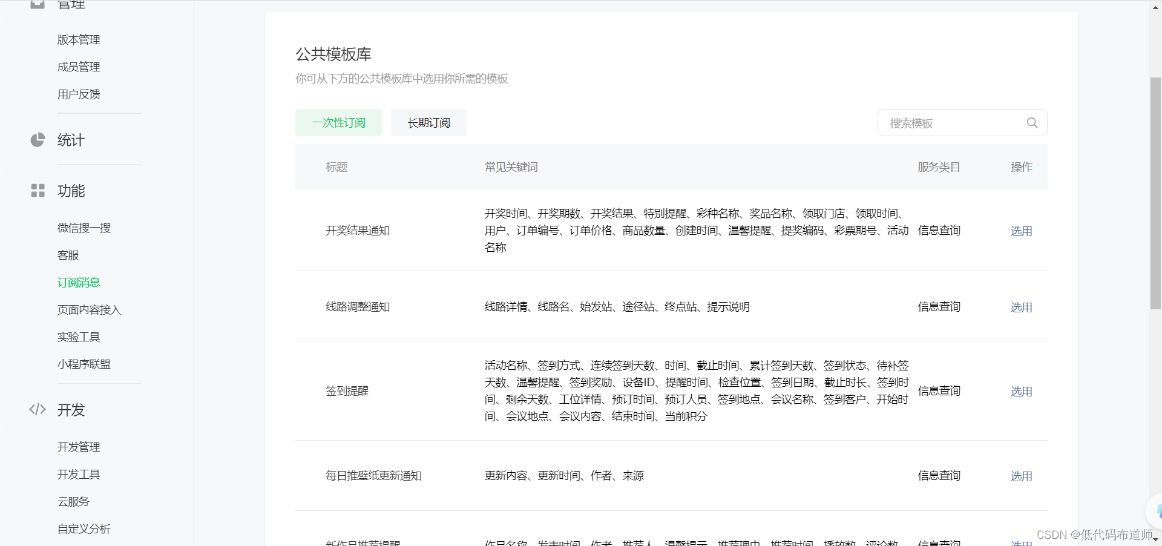Open the 功能 section heading

(71, 191)
